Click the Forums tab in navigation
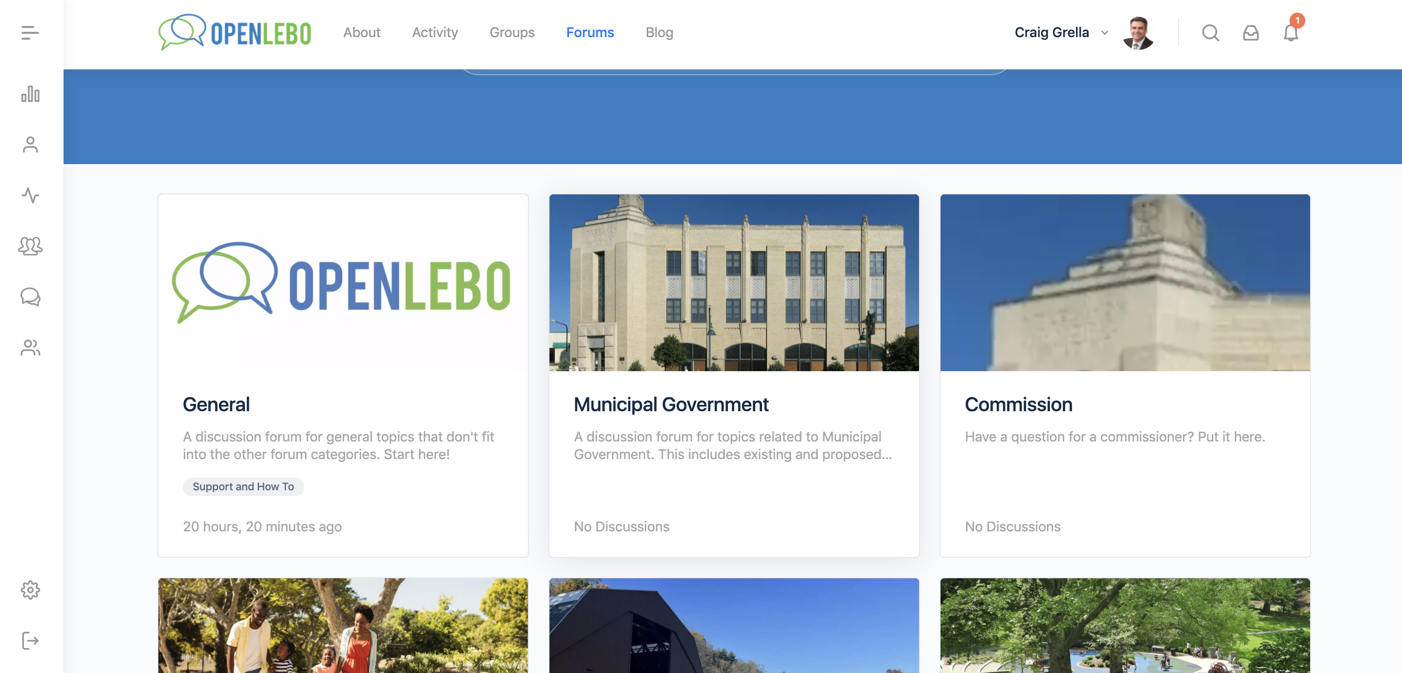Image resolution: width=1402 pixels, height=673 pixels. pos(590,31)
